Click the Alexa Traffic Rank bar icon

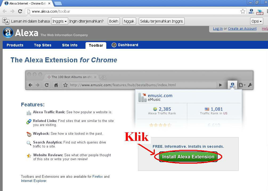(x=29, y=113)
